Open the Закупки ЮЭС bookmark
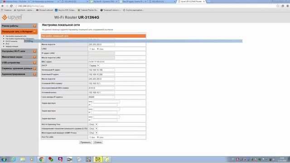This screenshot has width=290, height=163. click(x=65, y=10)
